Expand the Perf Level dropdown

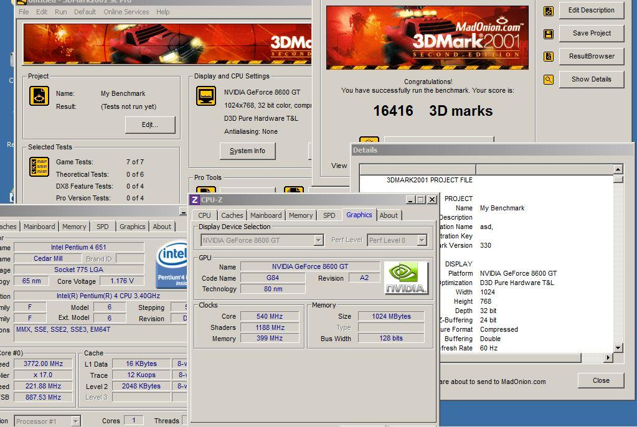(x=422, y=240)
